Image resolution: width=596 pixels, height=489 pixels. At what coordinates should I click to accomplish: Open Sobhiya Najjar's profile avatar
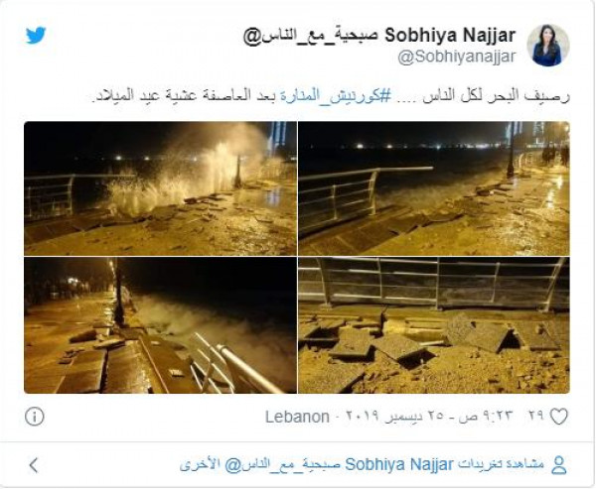click(x=547, y=46)
